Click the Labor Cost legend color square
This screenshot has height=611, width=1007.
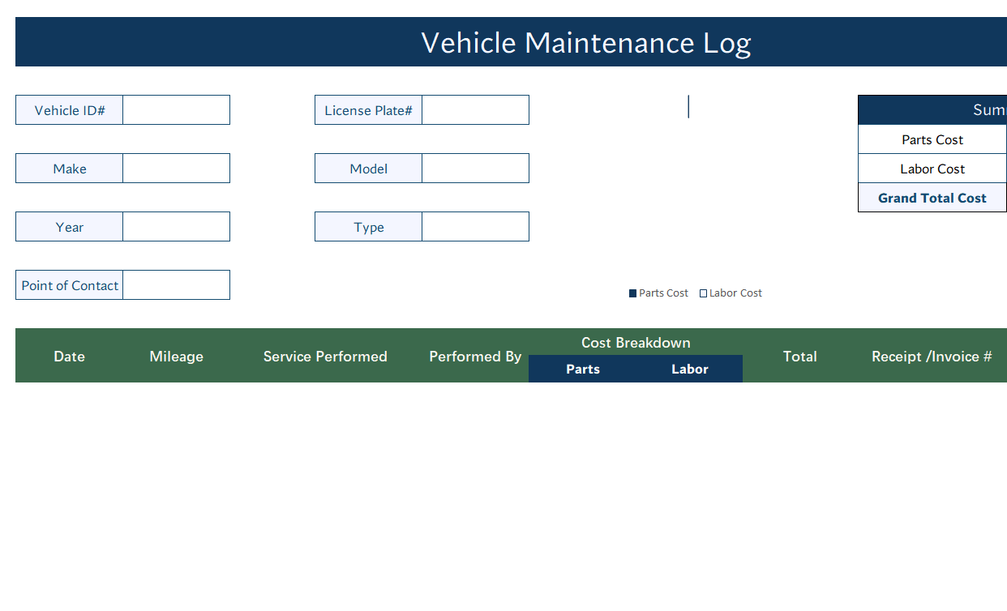click(x=704, y=293)
